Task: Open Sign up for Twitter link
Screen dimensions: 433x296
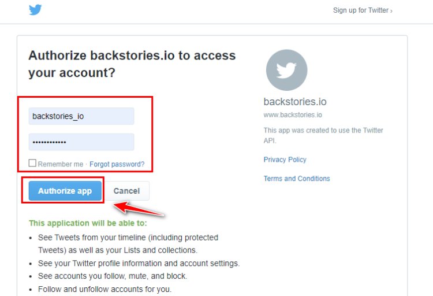Action: pyautogui.click(x=361, y=10)
